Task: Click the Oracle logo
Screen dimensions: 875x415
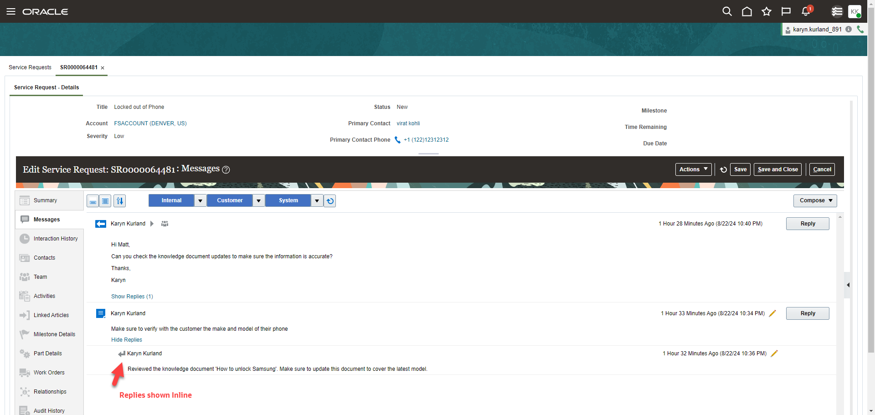Action: 45,11
